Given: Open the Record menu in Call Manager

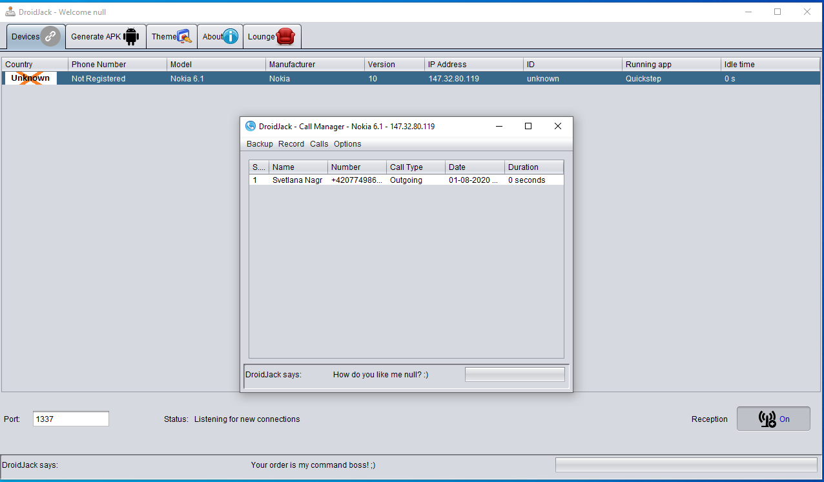Looking at the screenshot, I should tap(291, 143).
